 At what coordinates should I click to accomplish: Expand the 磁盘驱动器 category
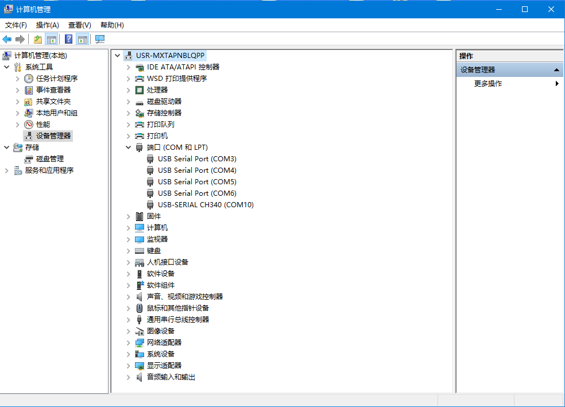pyautogui.click(x=129, y=102)
